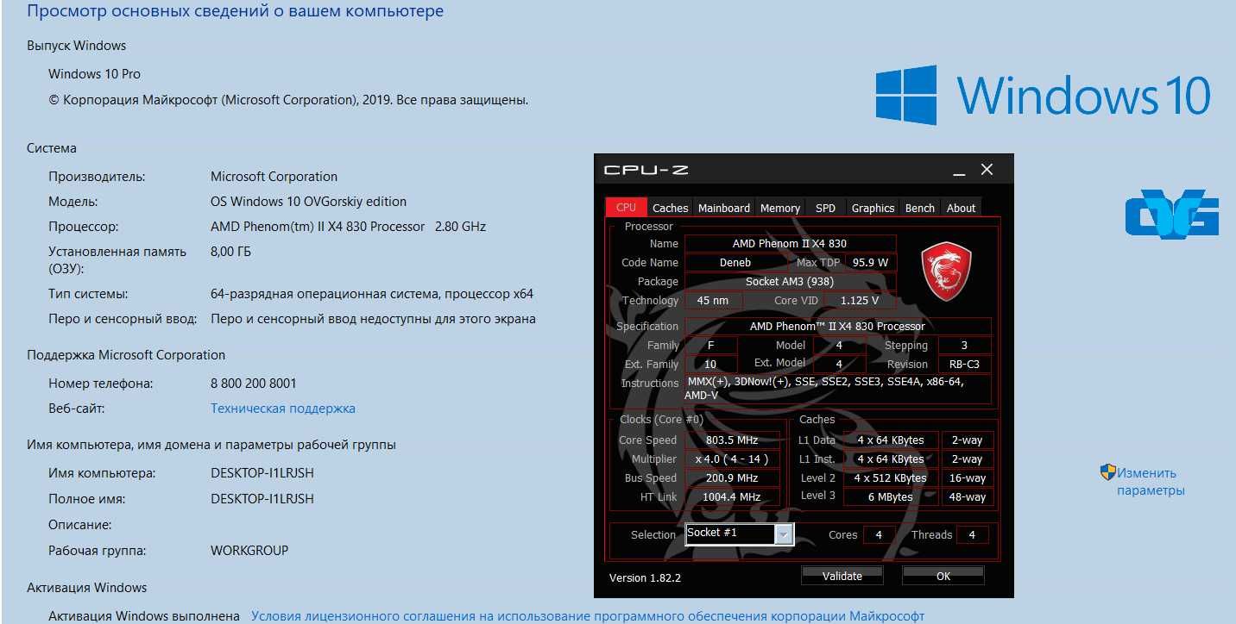Click the Multiplier value x 4.0 ( 4 - 14 )
1236x624 pixels.
[732, 459]
